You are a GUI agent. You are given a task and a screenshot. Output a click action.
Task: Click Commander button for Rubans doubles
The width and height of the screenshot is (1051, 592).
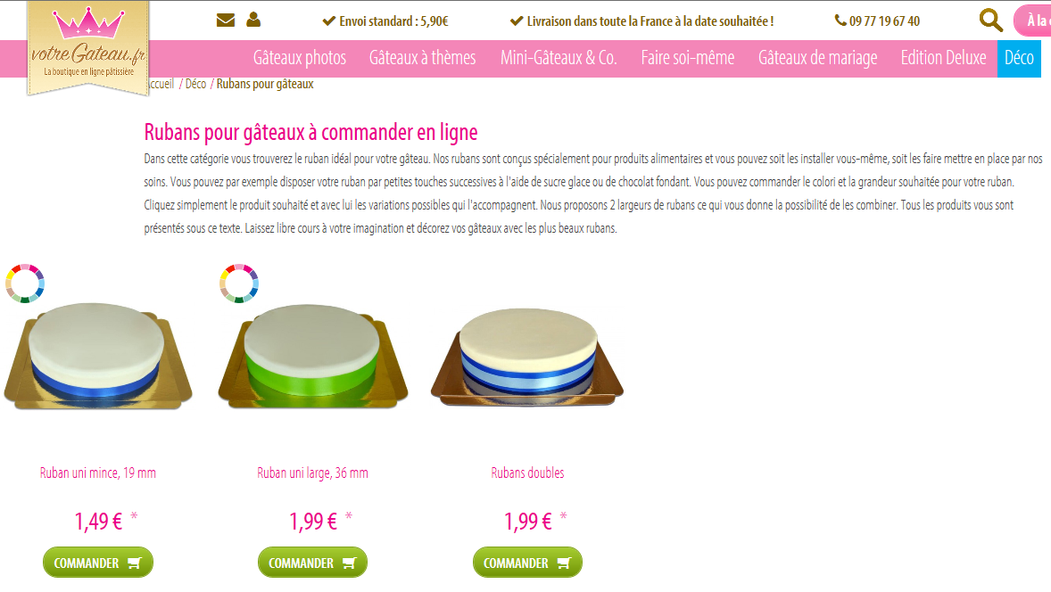coord(527,563)
